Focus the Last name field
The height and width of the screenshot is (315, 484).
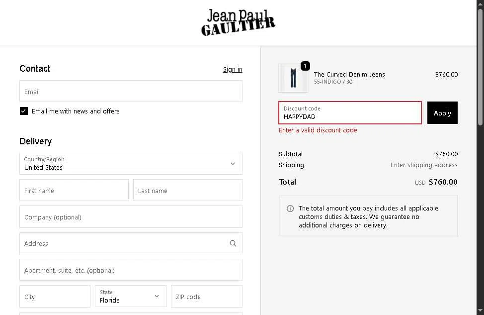(188, 191)
